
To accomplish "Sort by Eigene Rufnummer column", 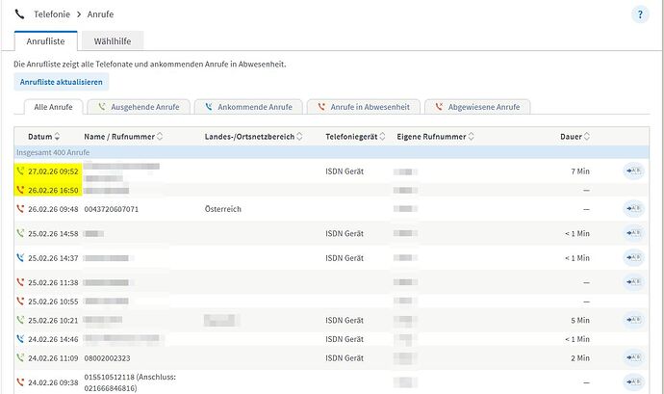I will click(x=435, y=137).
